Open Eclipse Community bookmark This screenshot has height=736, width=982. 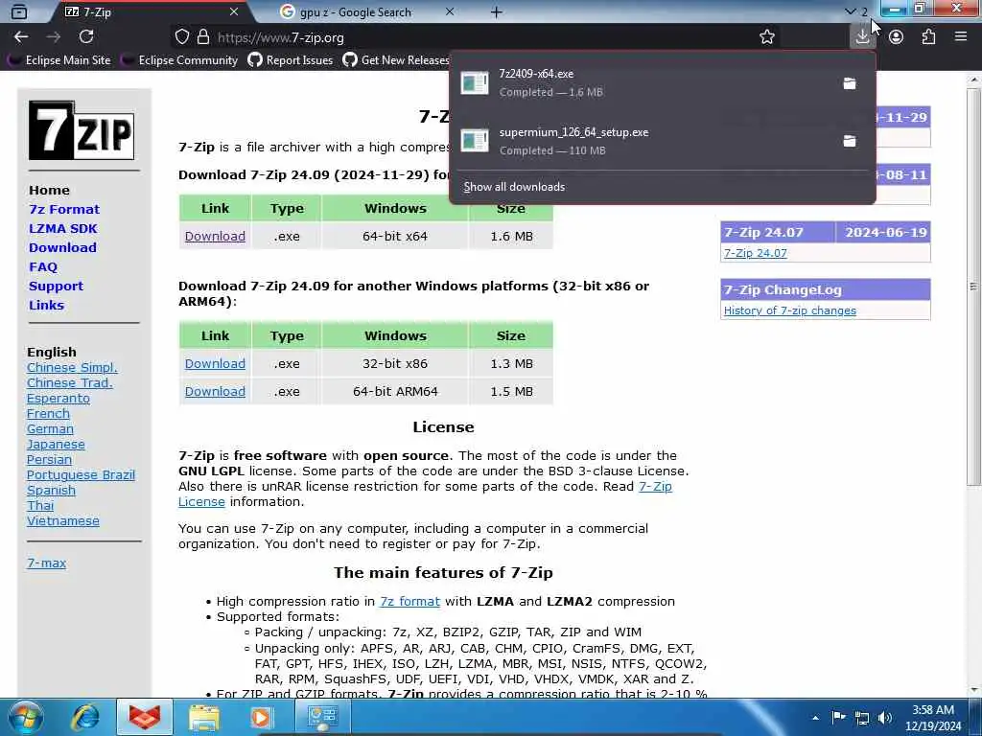(x=180, y=60)
